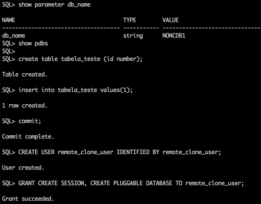Viewport: 261px width, 204px height.
Task: Click "(id number)" in create table command
Action: click(123, 59)
